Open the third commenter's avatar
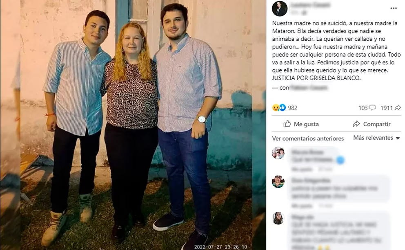 tap(278, 218)
